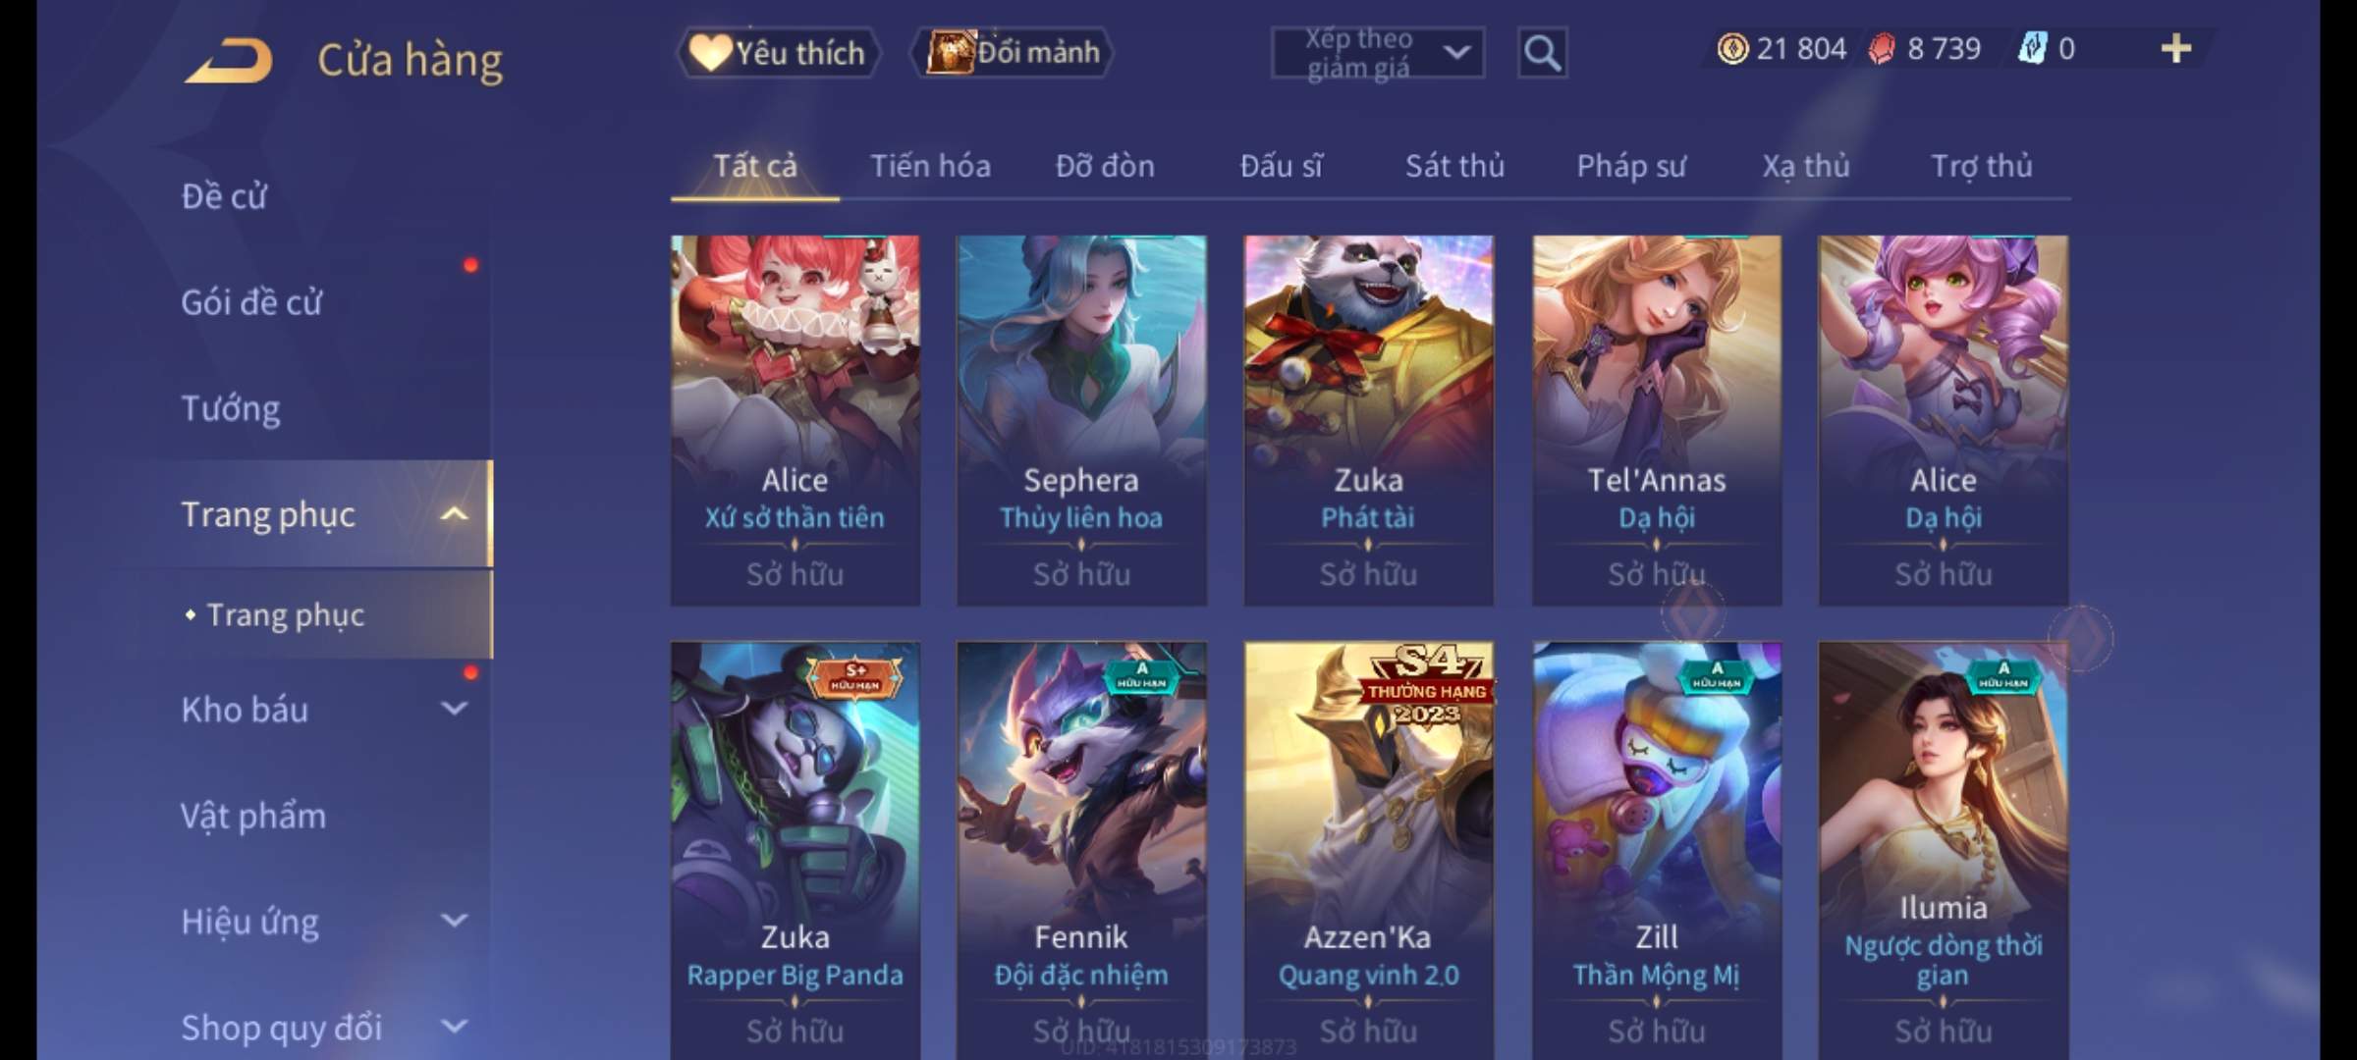Select the Tiến hóa tab
Viewport: 2357px width, 1060px height.
point(930,166)
